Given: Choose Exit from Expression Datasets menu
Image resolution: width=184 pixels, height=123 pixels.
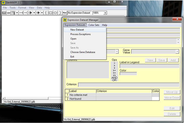Looking at the screenshot, I should pos(85,57).
